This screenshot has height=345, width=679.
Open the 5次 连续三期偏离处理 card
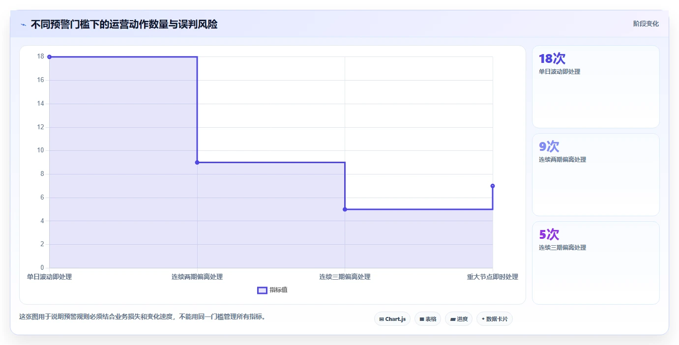point(595,263)
